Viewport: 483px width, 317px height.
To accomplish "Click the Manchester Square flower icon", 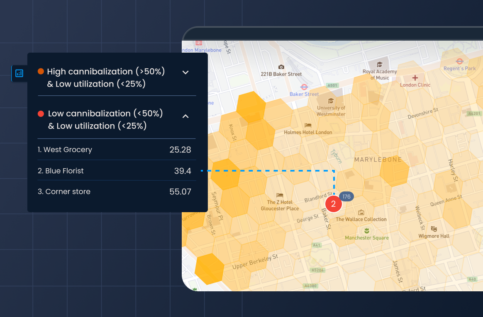I will point(367,230).
